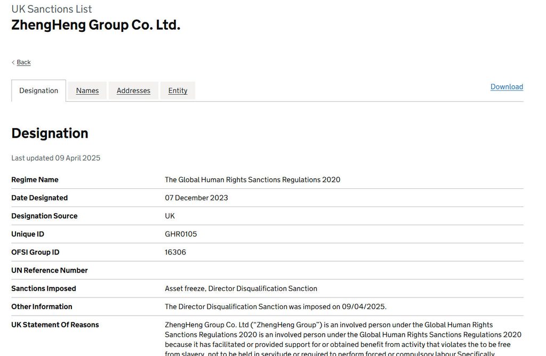This screenshot has height=356, width=546.
Task: Click the Date Designated label
Action: [x=39, y=198]
